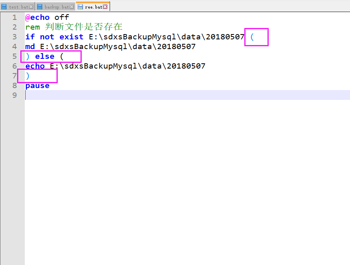Click the 'echo' command on line 6
Screen dimensions: 350x265
point(35,66)
